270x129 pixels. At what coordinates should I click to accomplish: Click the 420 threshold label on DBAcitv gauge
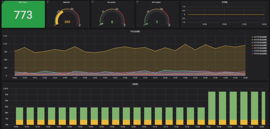[x=72, y=9]
